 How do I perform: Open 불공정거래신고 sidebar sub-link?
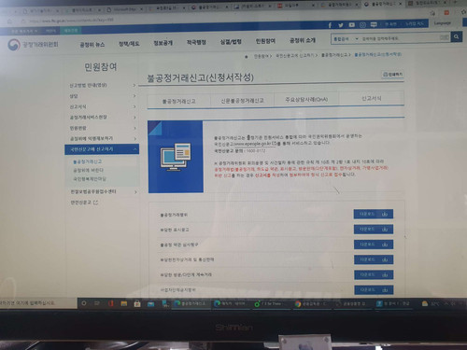(88, 161)
